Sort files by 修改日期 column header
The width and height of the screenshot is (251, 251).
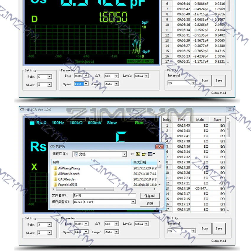pyautogui.click(x=144, y=162)
